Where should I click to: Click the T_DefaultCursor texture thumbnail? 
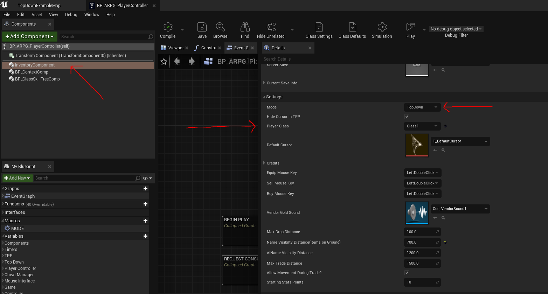(x=417, y=145)
